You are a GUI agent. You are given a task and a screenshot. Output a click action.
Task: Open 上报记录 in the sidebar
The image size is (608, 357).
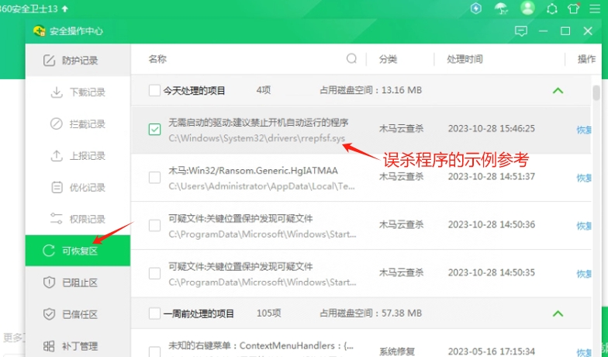pyautogui.click(x=78, y=155)
